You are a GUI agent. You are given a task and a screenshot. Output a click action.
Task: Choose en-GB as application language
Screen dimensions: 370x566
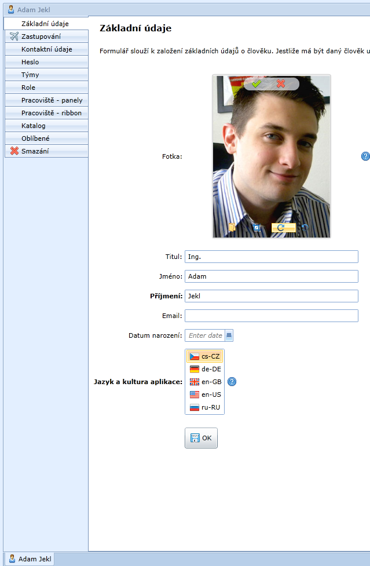204,382
